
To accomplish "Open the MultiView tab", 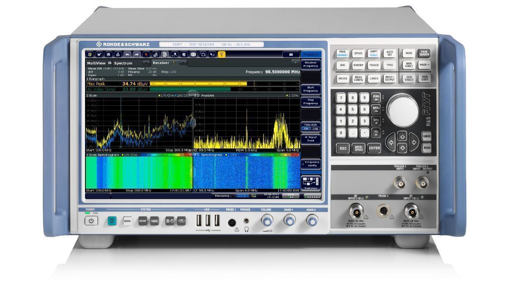I will coord(96,63).
